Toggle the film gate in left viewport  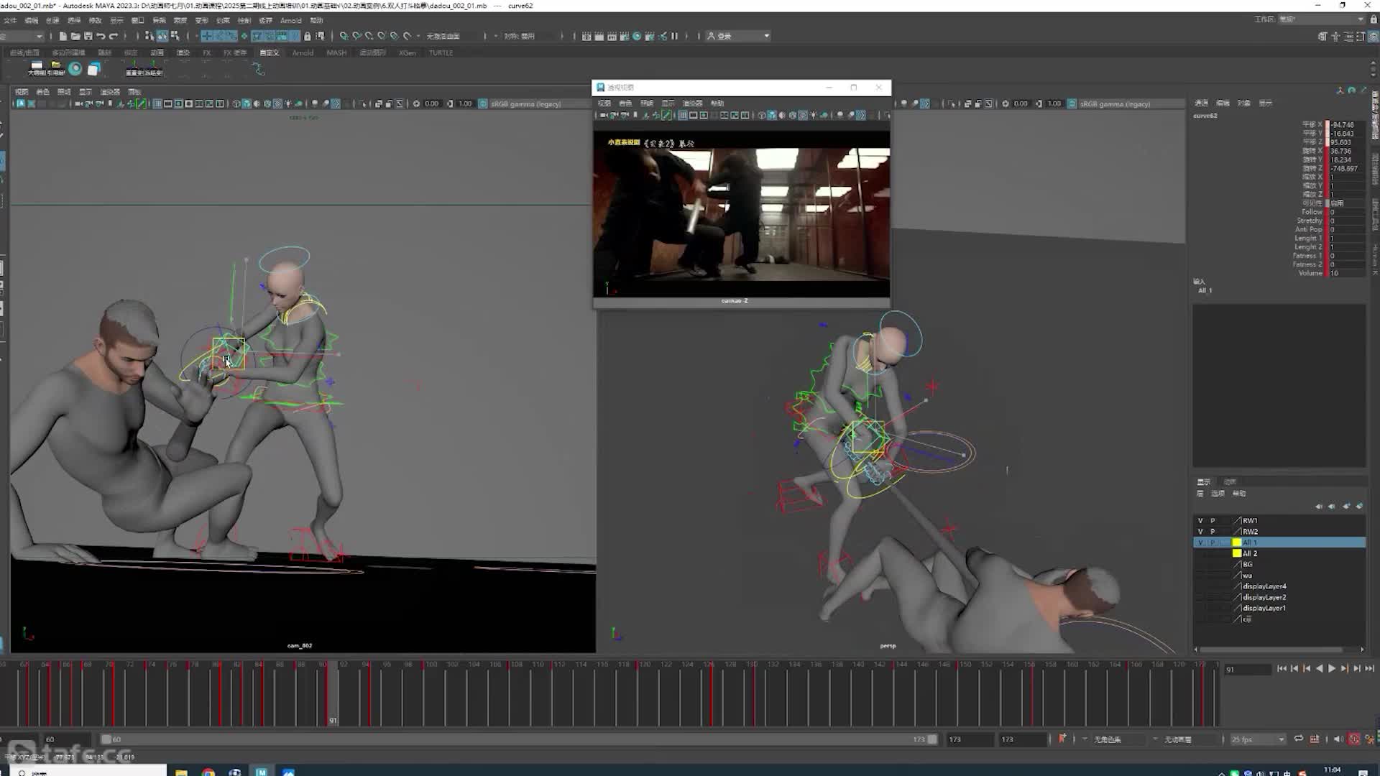tap(168, 104)
